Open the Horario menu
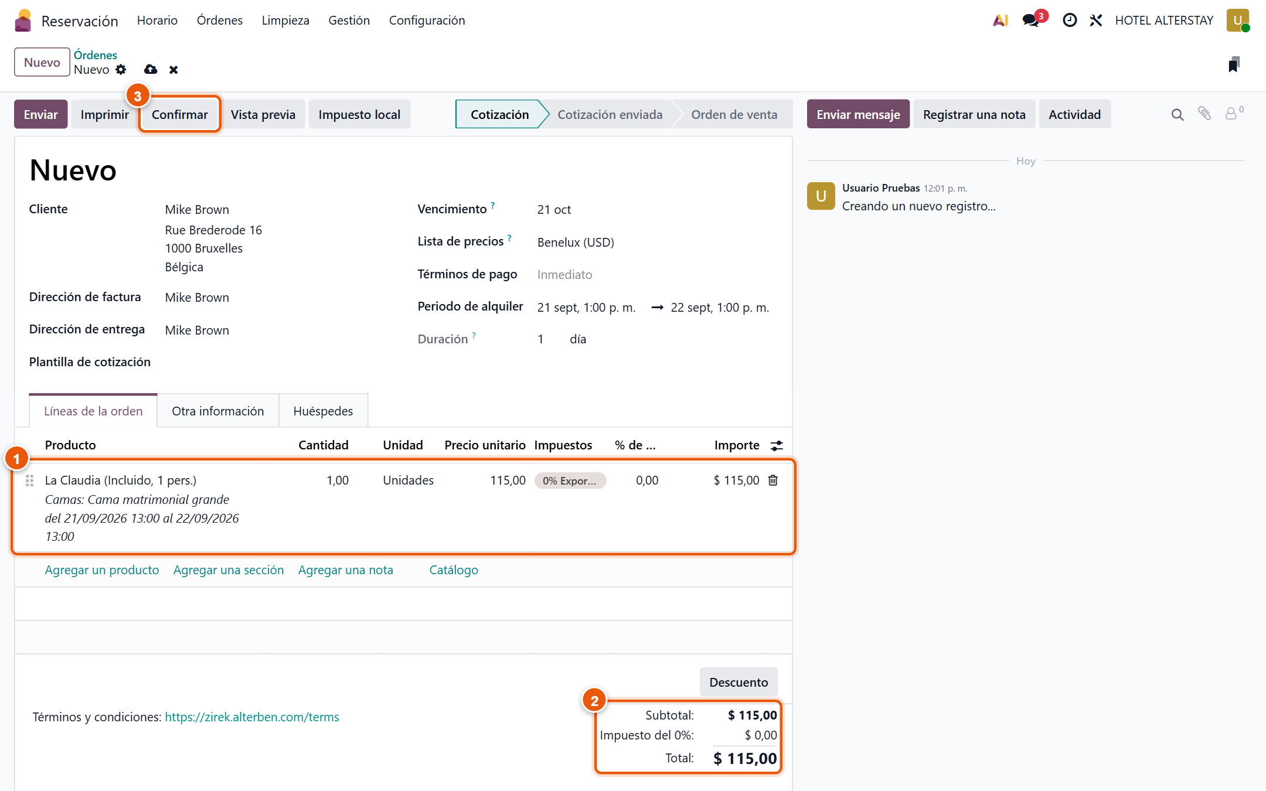 click(157, 21)
